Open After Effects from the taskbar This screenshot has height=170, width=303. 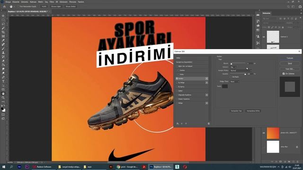point(19,167)
